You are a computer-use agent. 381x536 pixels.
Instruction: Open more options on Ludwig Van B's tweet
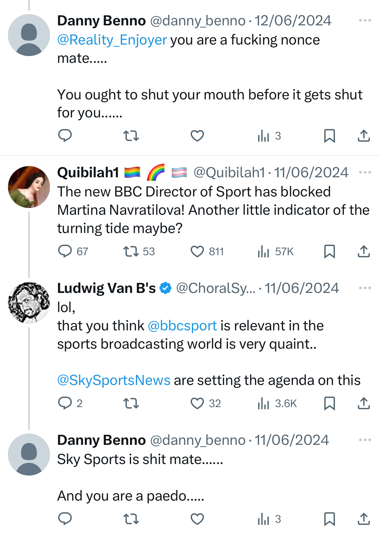point(365,288)
